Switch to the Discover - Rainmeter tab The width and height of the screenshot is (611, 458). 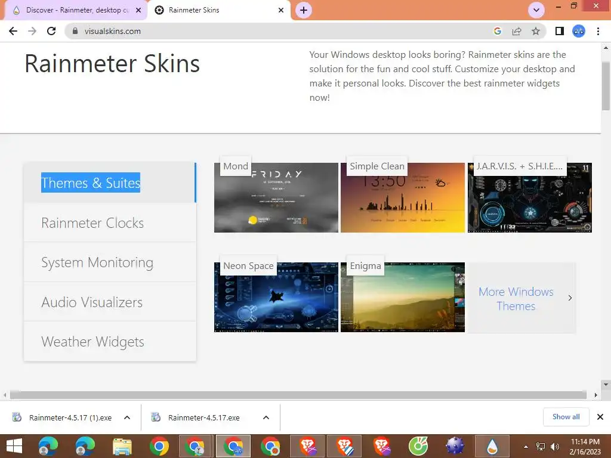[x=73, y=10]
